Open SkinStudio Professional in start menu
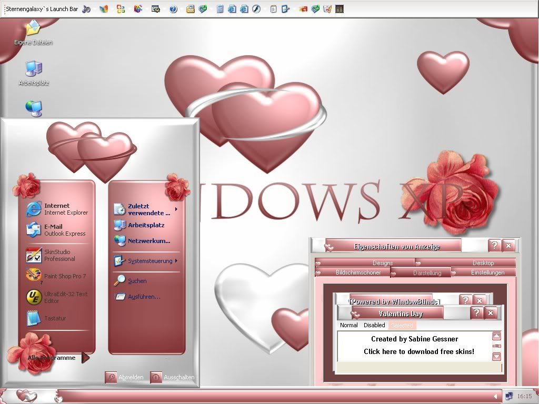The image size is (539, 404). tap(51, 255)
